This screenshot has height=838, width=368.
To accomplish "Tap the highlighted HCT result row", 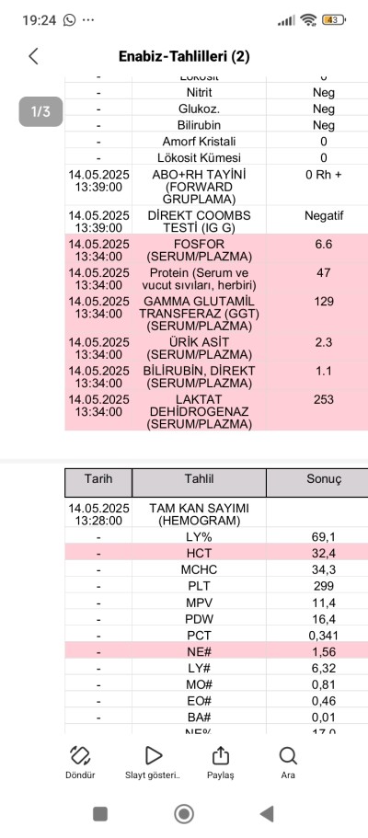I will click(216, 553).
